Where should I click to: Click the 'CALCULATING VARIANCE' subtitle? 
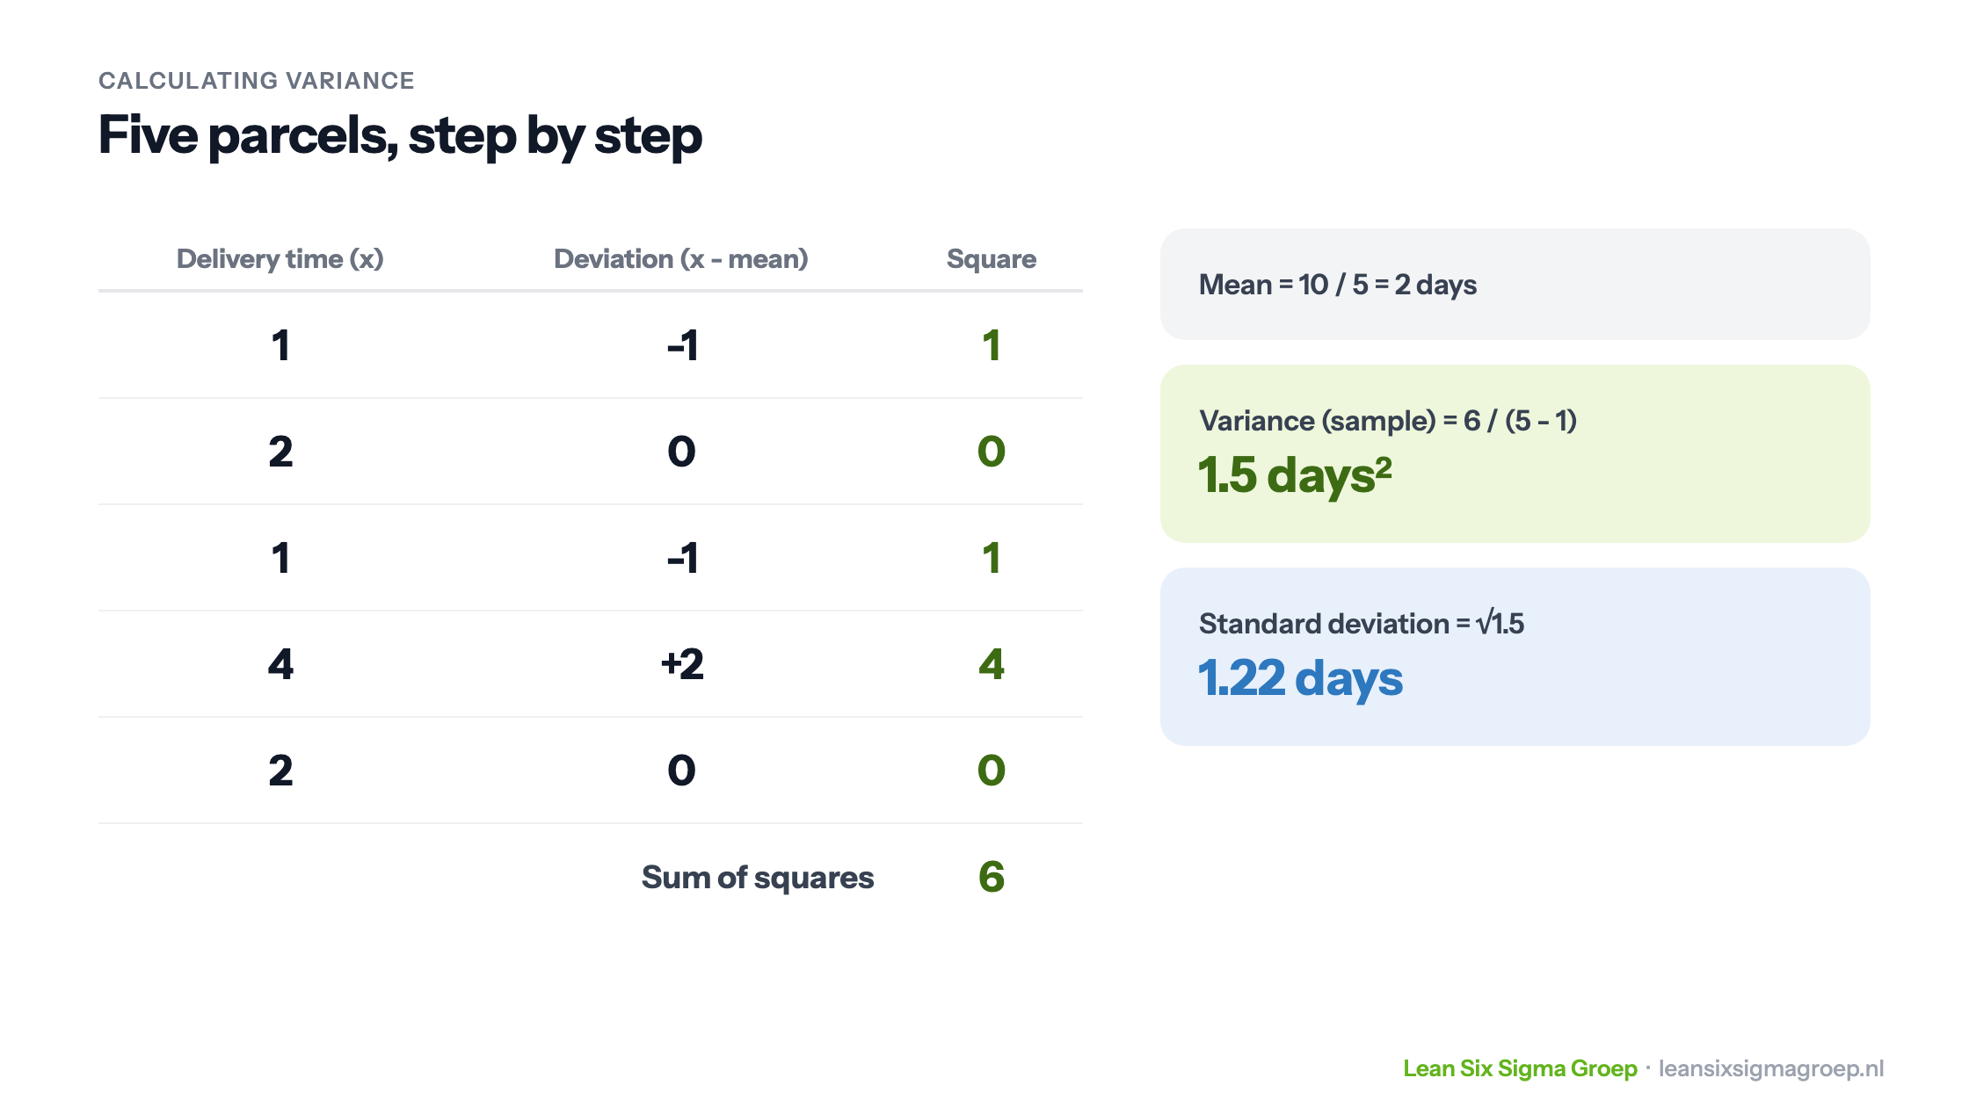[x=257, y=81]
